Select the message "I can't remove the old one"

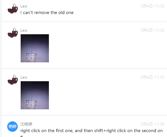47,13
